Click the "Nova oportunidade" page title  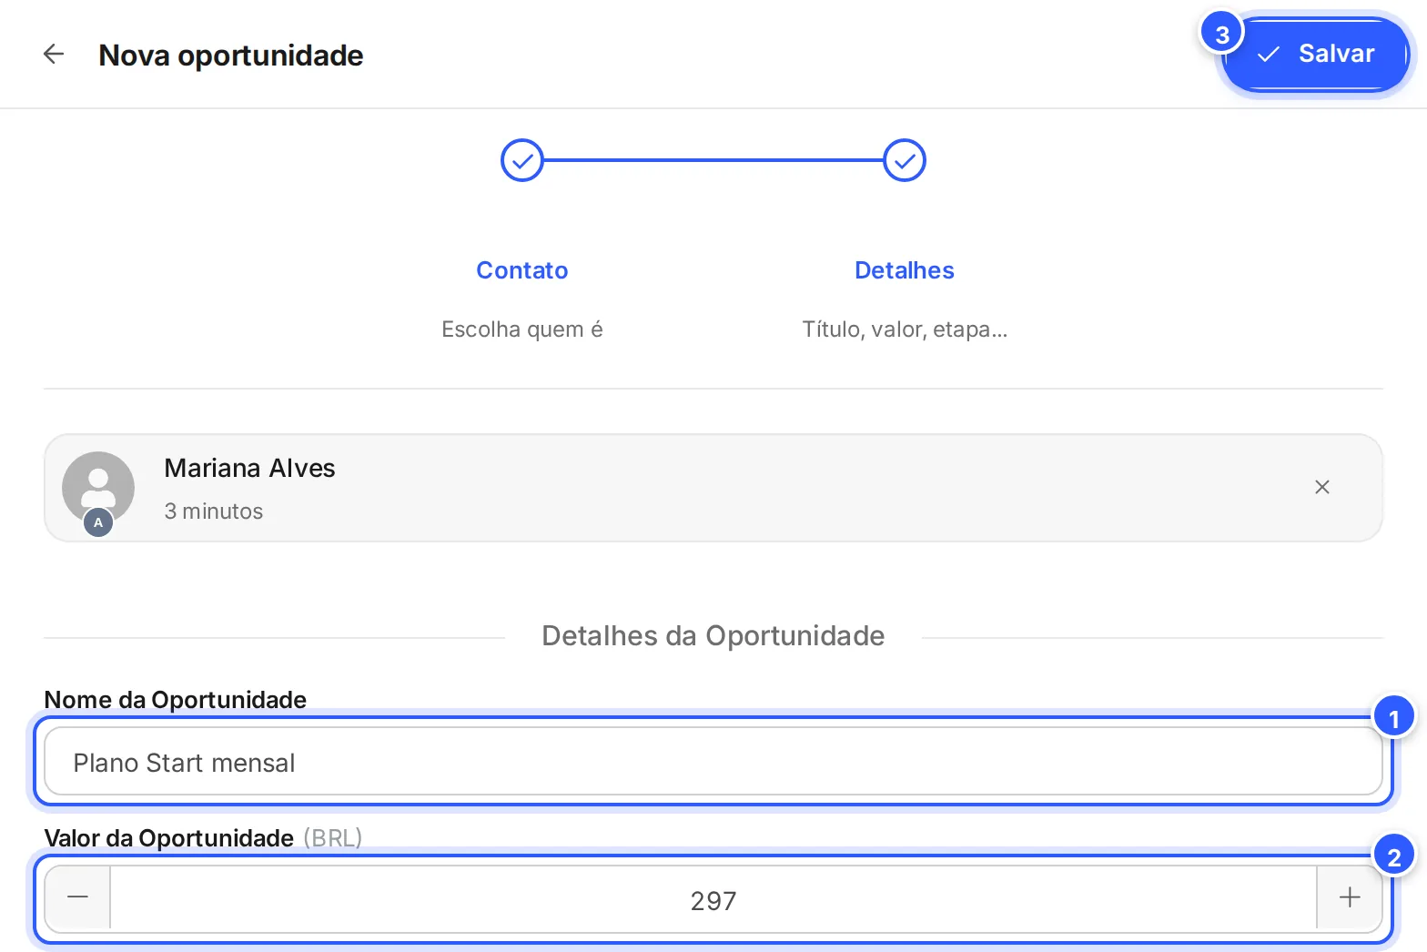point(231,56)
